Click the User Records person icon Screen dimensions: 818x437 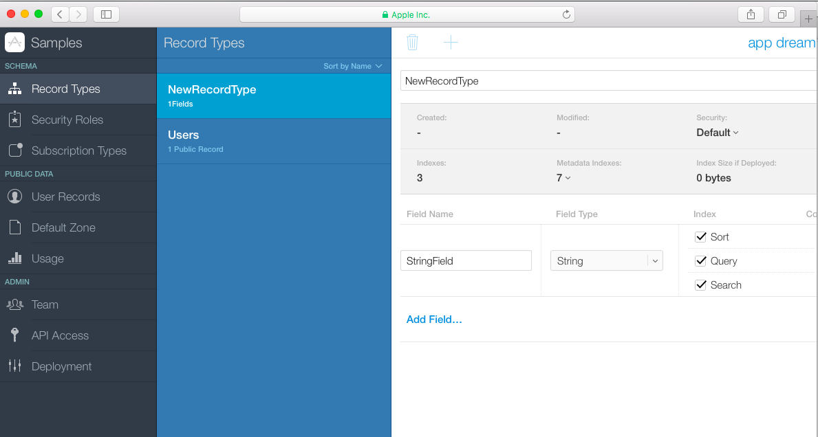14,197
